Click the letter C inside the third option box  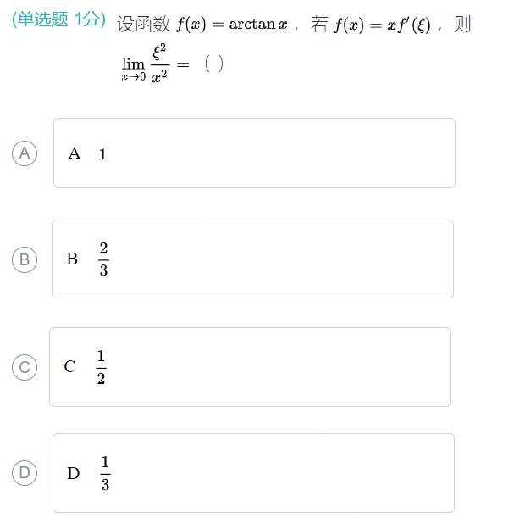[69, 367]
